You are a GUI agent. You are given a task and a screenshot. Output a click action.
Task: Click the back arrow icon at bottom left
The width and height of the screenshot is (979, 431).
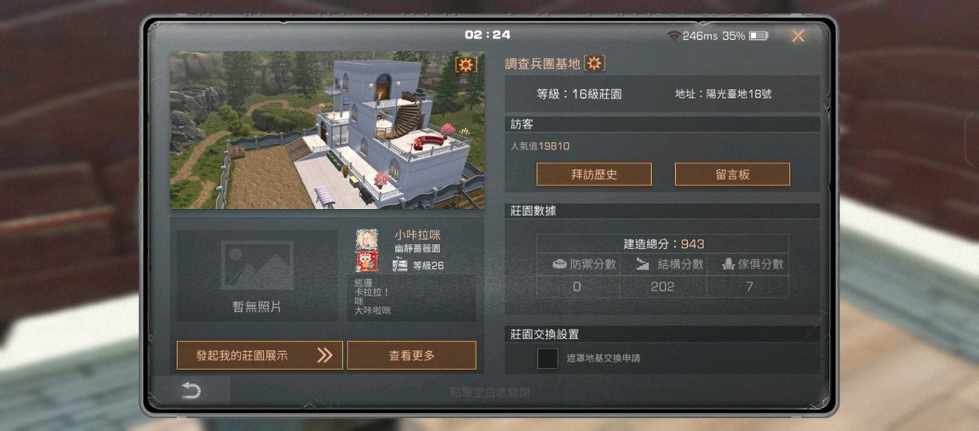tap(191, 391)
